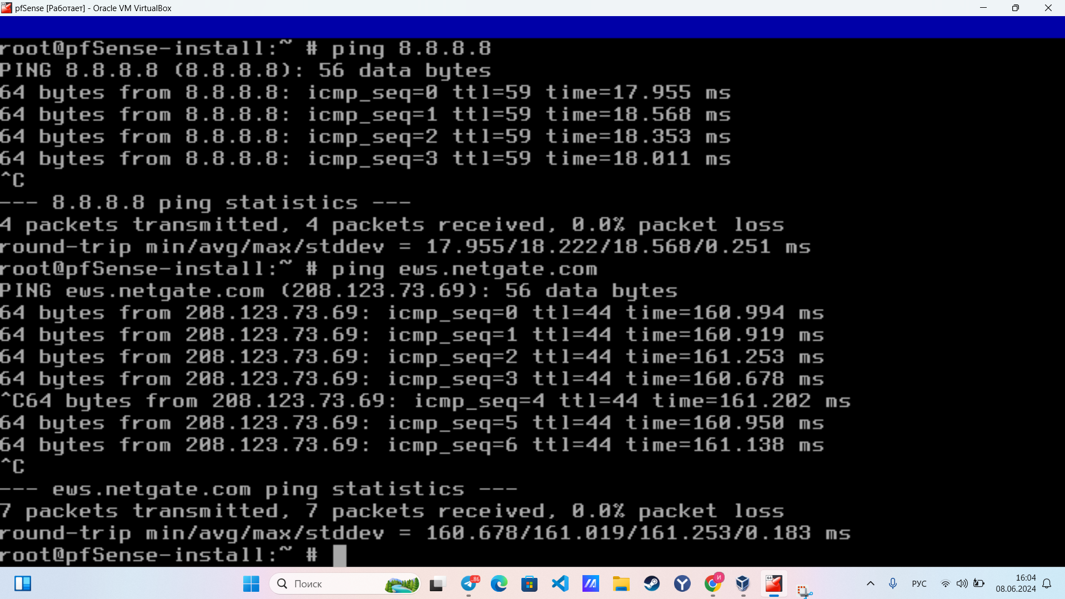Open Google Chrome from taskbar
1065x599 pixels.
713,583
